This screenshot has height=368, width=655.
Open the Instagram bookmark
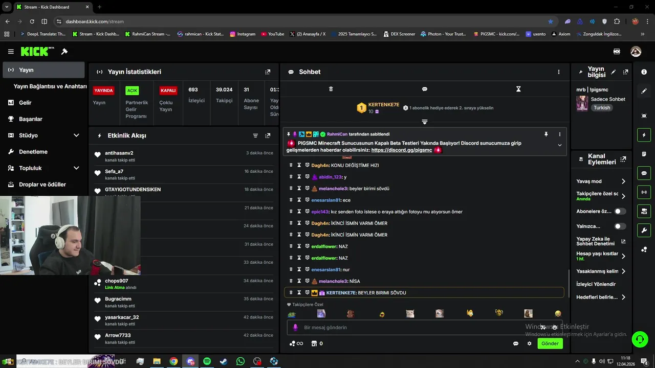(x=243, y=34)
